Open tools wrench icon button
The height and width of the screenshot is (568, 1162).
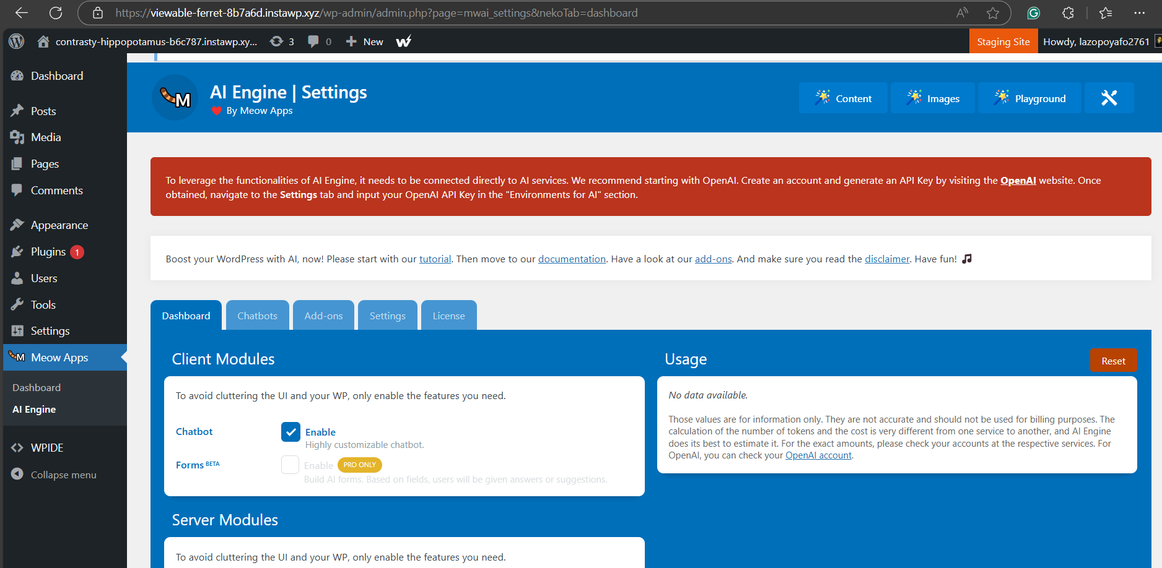click(1109, 98)
